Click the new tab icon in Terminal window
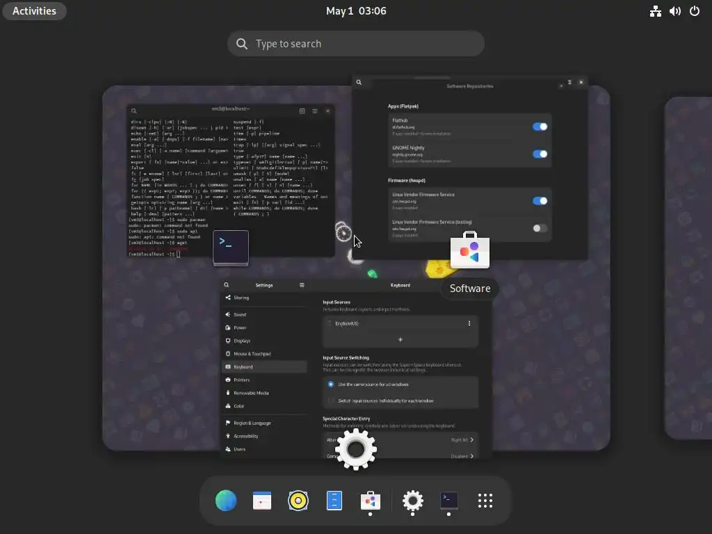Viewport: 712px width, 534px height. point(302,111)
